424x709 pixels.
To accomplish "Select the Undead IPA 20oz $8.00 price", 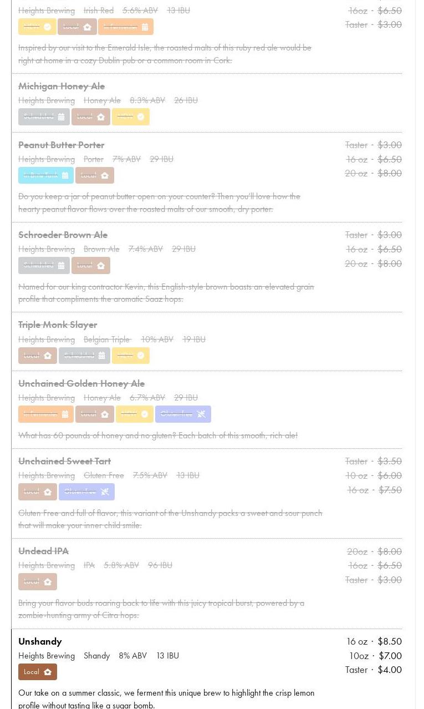I will coord(374,551).
